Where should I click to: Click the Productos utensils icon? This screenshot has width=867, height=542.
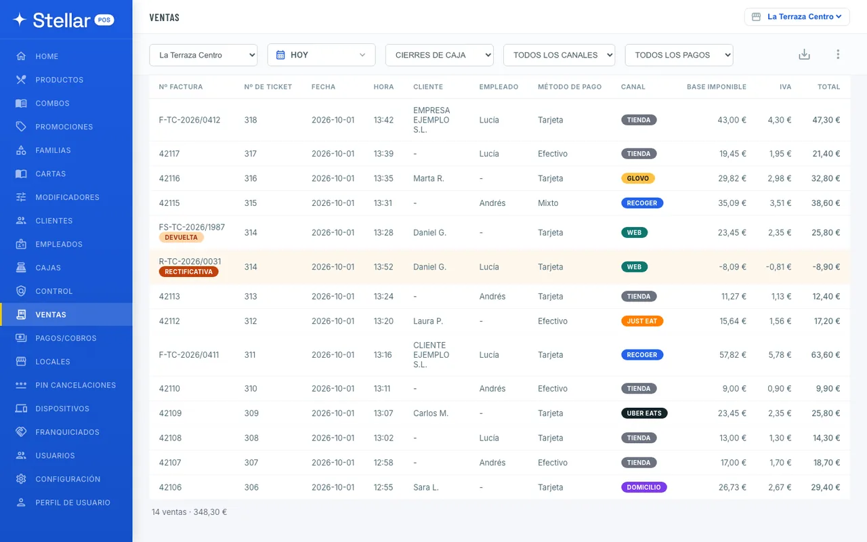21,80
